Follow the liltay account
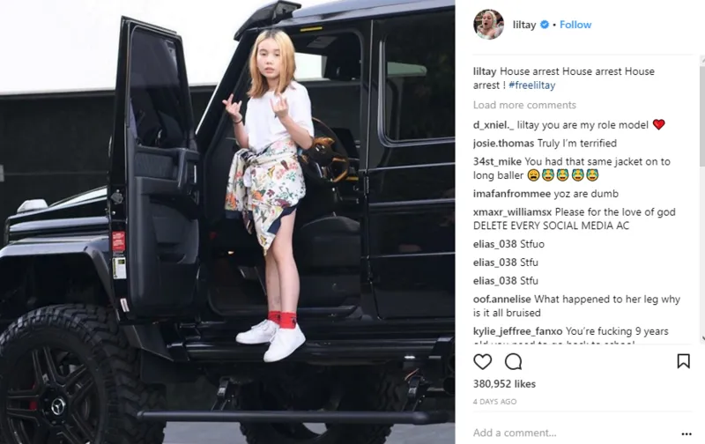Screen dimensions: 705x444 [575, 25]
